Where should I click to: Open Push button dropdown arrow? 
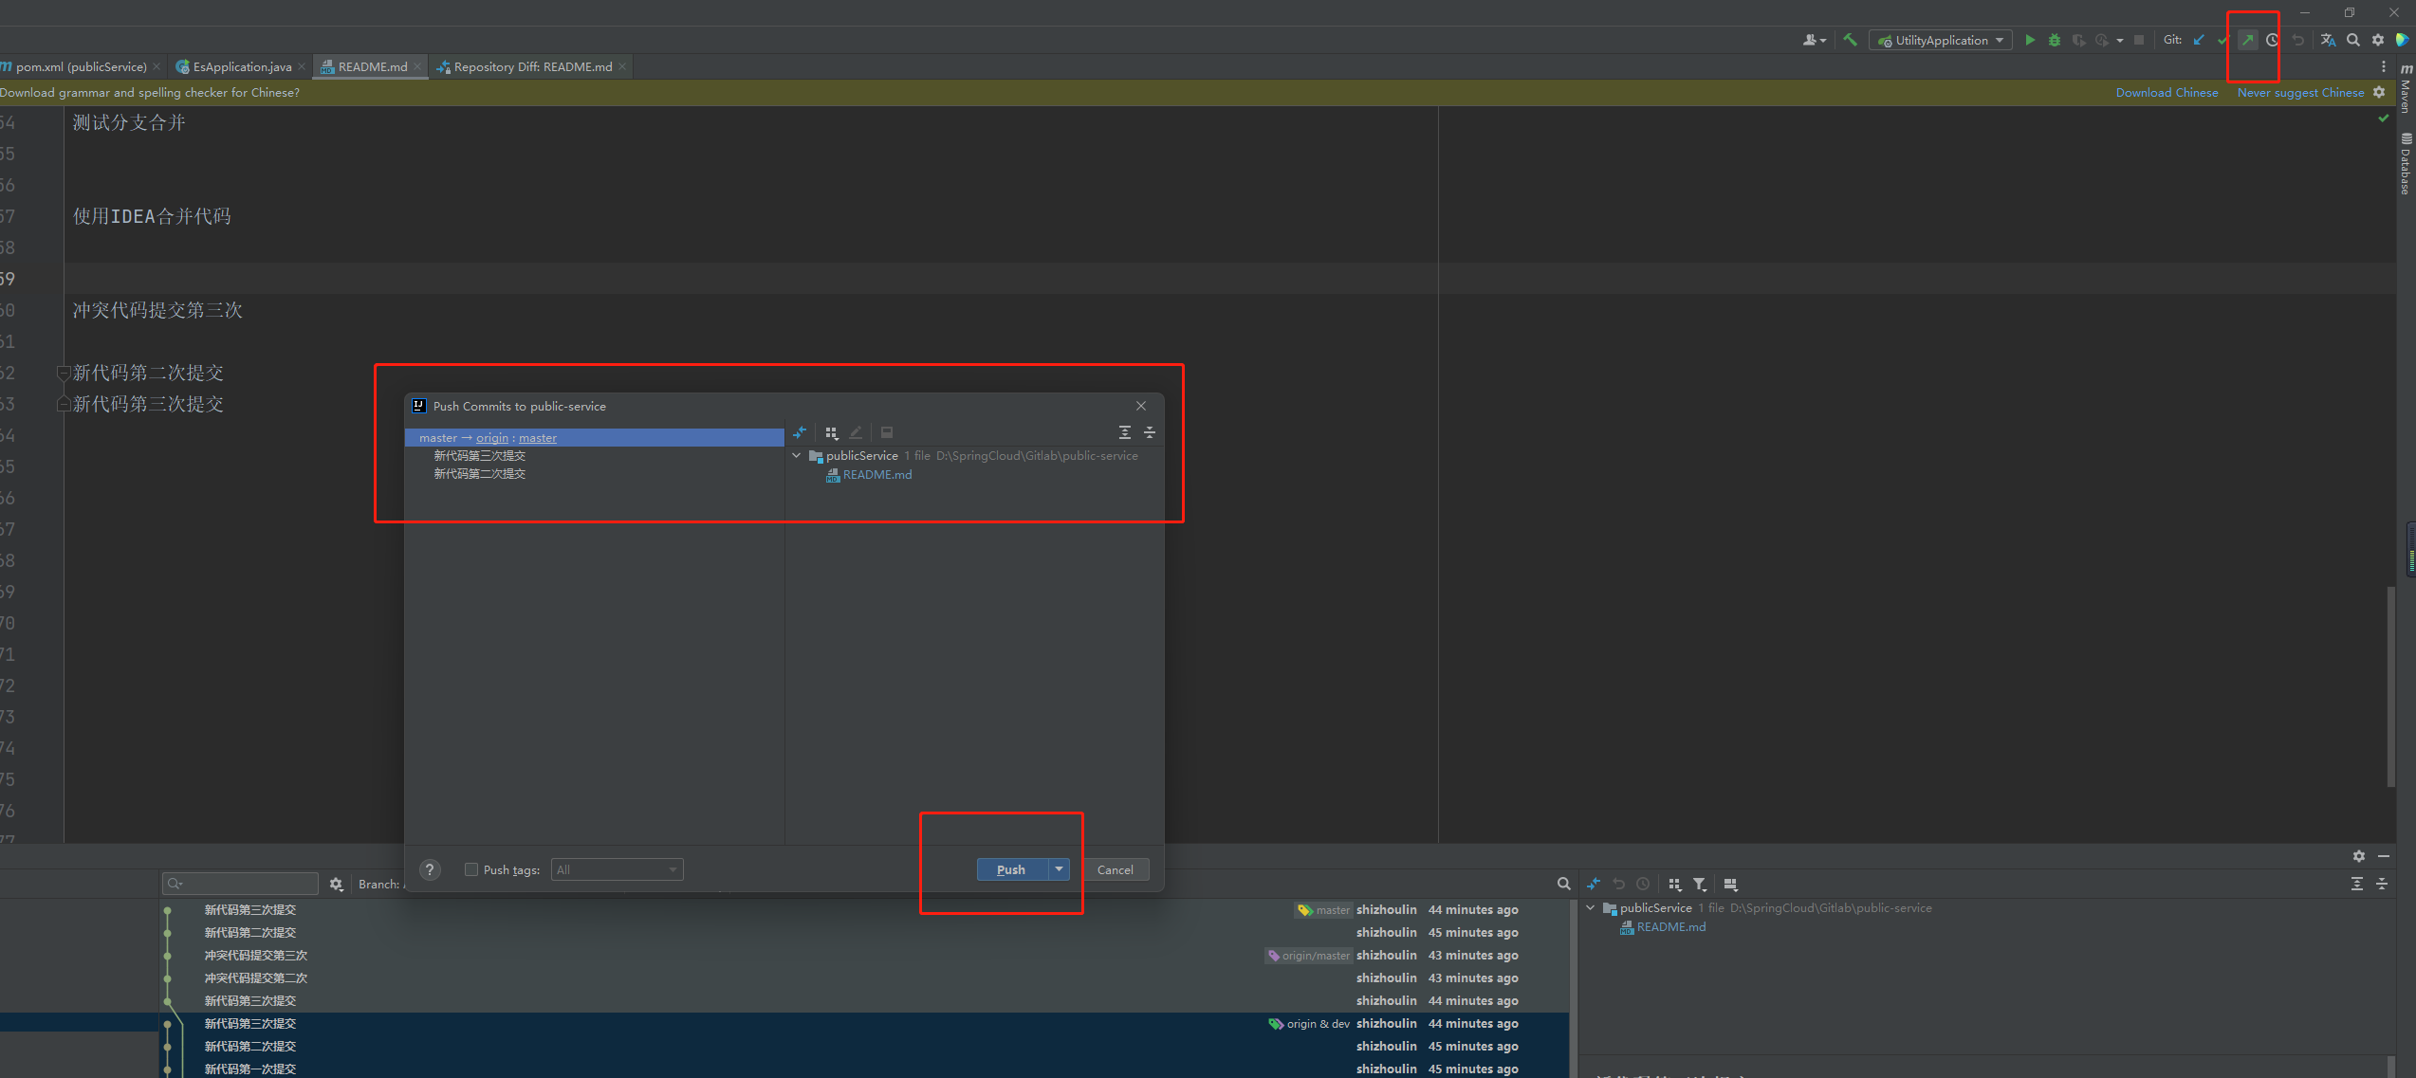(1059, 869)
